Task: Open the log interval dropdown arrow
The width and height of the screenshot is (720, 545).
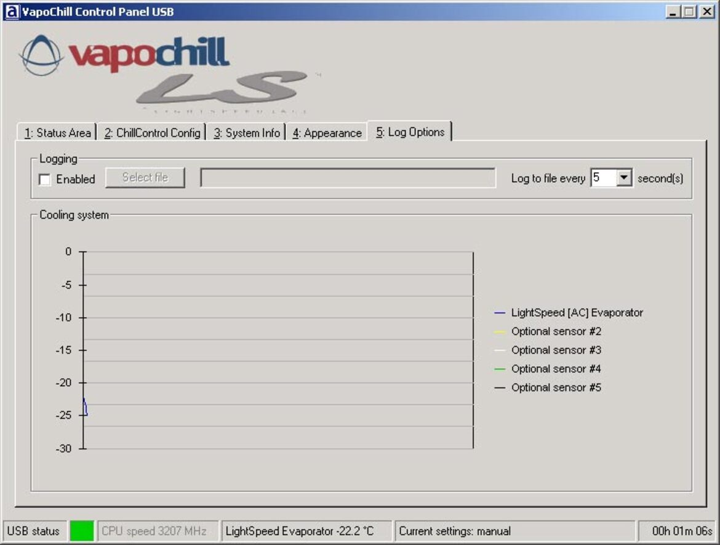Action: pyautogui.click(x=623, y=177)
